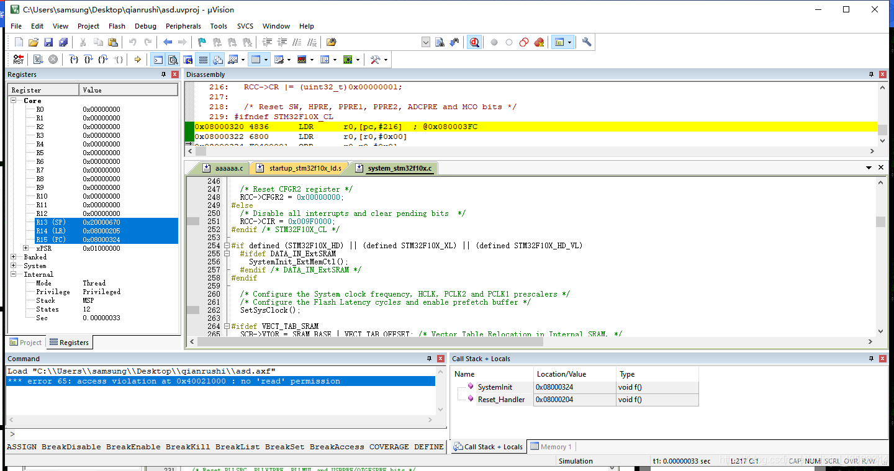The height and width of the screenshot is (471, 894).
Task: Kill all breakpoints icon
Action: 539,42
